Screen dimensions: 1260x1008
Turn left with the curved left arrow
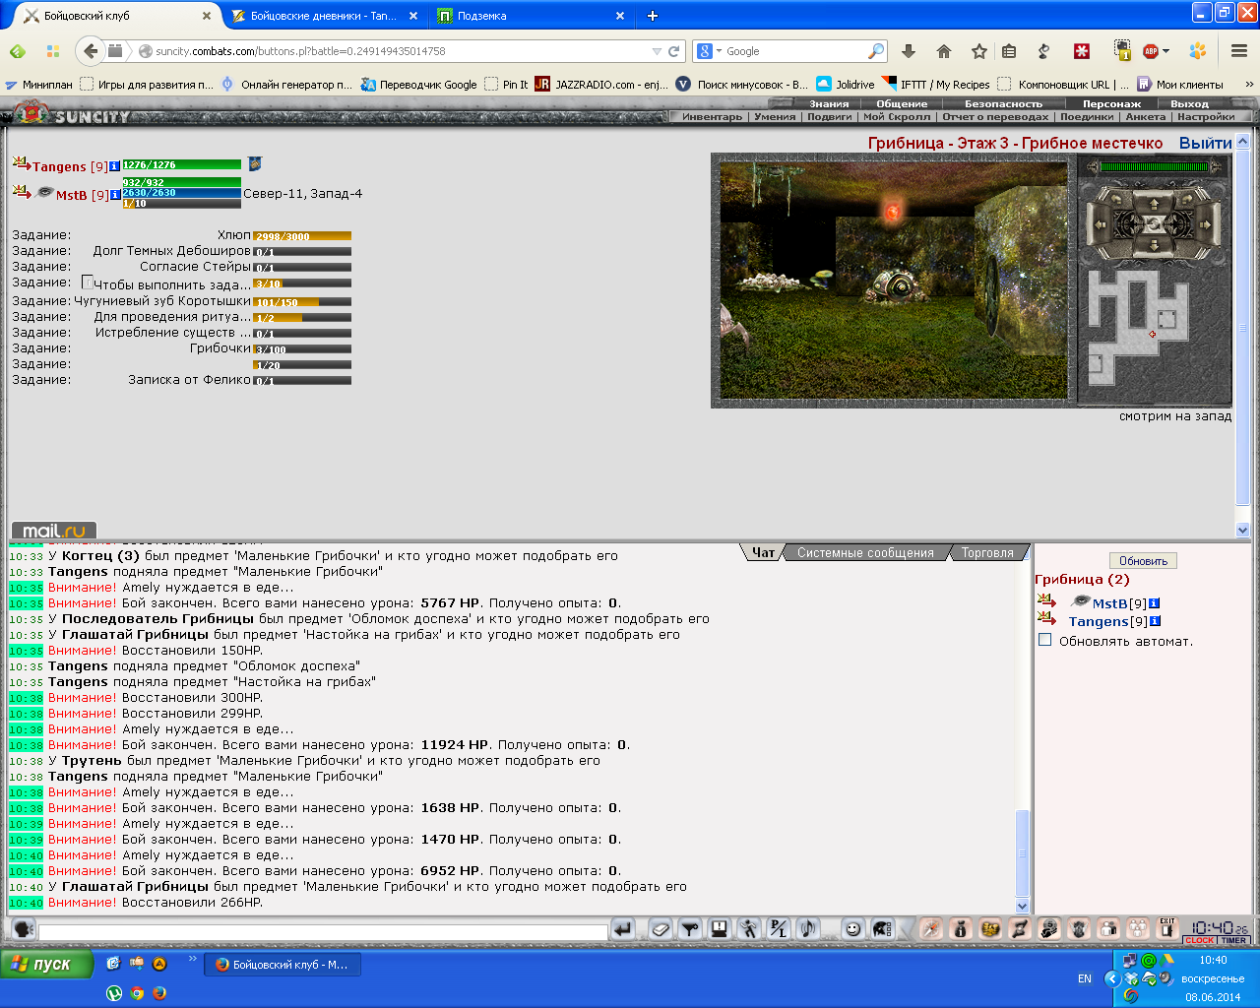(x=1116, y=200)
